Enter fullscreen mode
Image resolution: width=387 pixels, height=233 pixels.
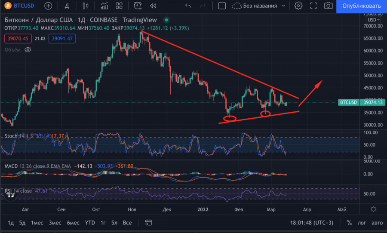313,6
